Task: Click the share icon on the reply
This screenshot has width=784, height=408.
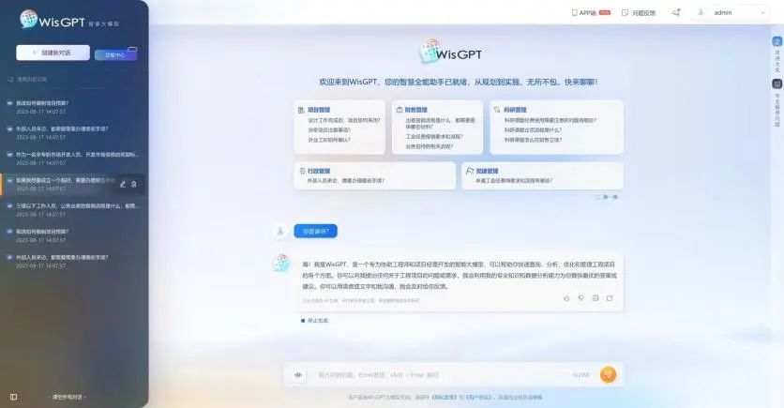Action: pos(610,298)
